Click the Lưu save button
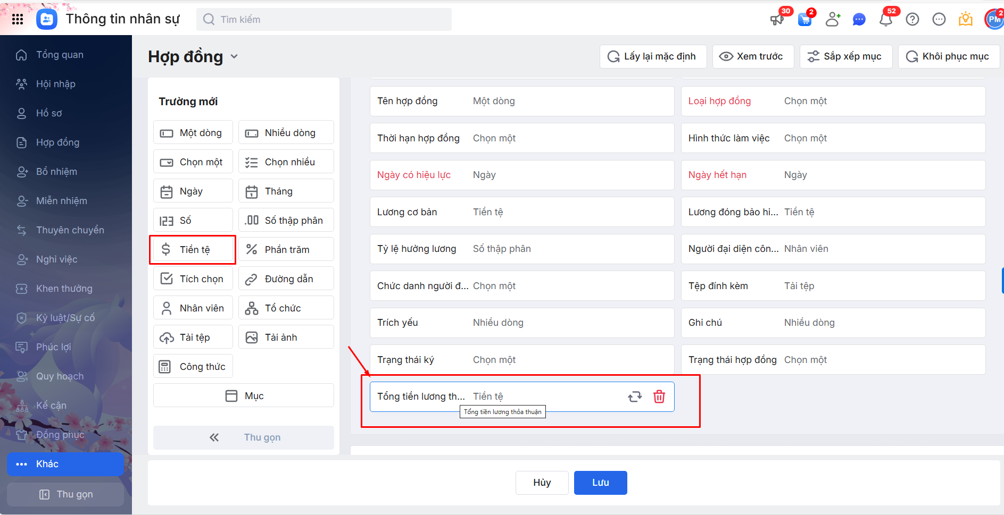Screen dimensions: 1004x515 pyautogui.click(x=600, y=483)
